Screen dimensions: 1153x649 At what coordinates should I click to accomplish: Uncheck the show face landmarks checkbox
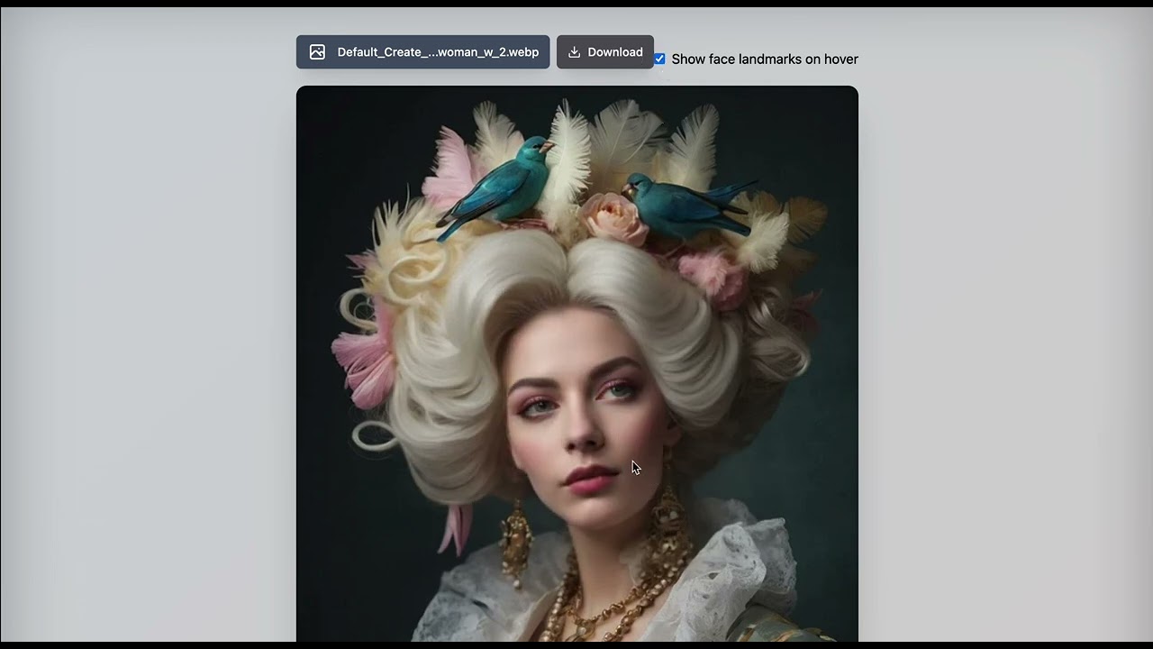(x=659, y=59)
